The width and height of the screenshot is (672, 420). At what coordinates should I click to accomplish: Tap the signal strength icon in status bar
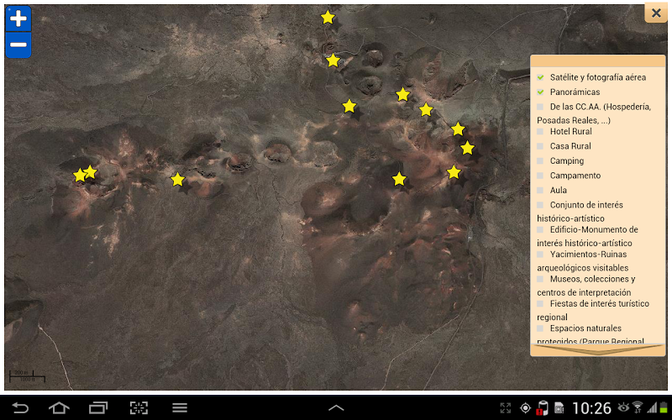[x=652, y=407]
